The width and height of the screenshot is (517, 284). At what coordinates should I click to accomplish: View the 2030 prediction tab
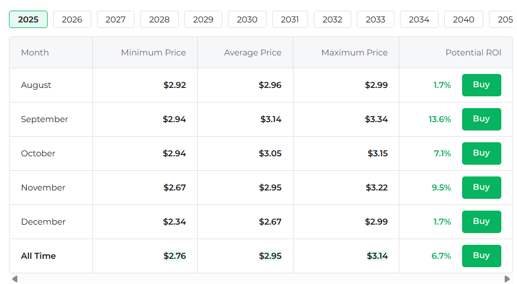(x=247, y=20)
